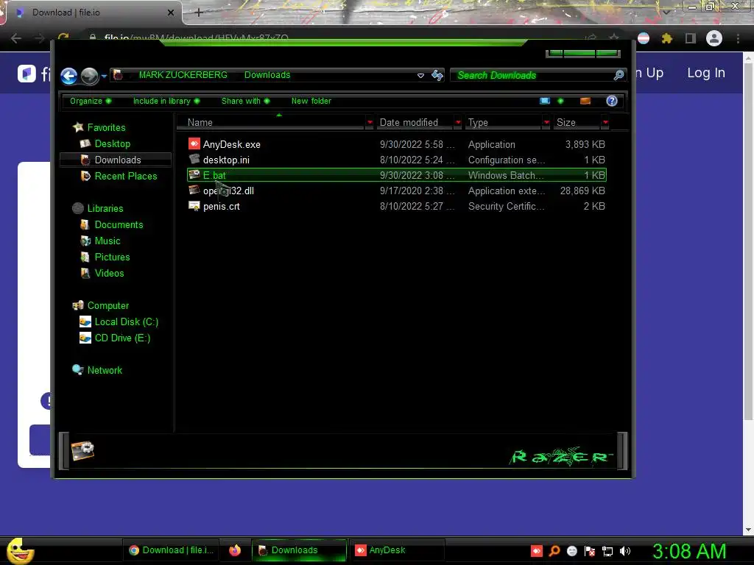Sort files by the Name column
The image size is (754, 565).
point(272,123)
